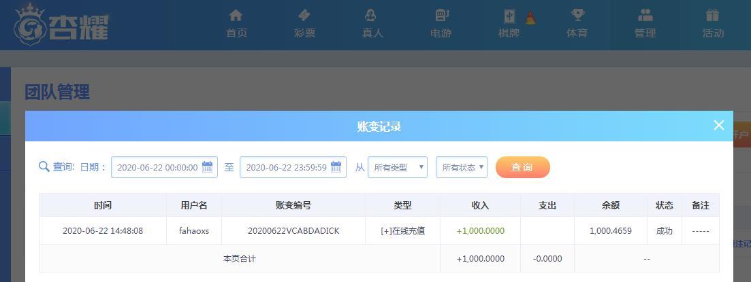The image size is (751, 282).
Task: Click the orange 查询 button
Action: pyautogui.click(x=522, y=167)
